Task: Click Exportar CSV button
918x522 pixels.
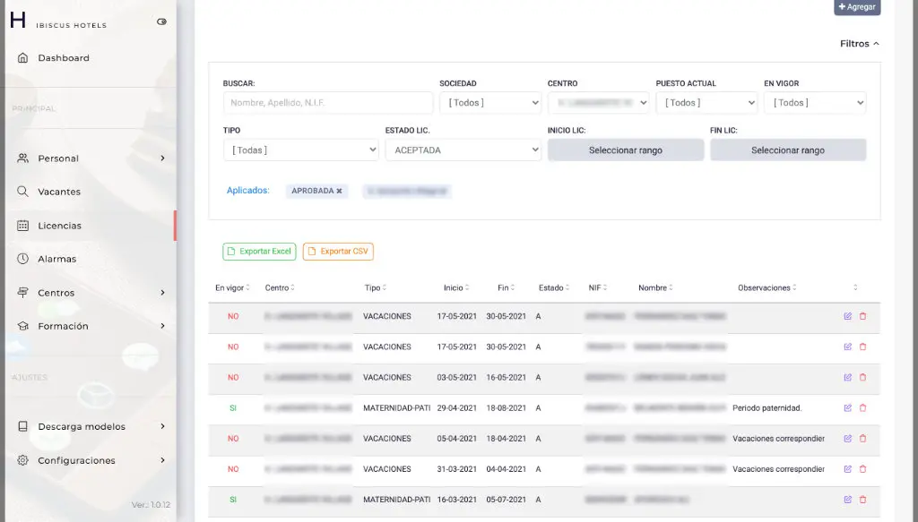Action: (338, 252)
